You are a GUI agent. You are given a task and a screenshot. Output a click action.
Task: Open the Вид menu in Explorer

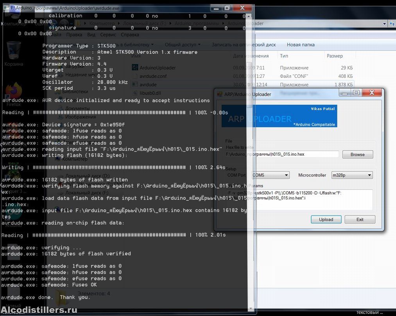(91, 34)
